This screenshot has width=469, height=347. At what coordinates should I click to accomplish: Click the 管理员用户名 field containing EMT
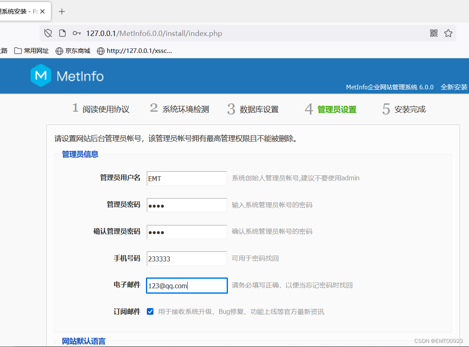(x=187, y=178)
